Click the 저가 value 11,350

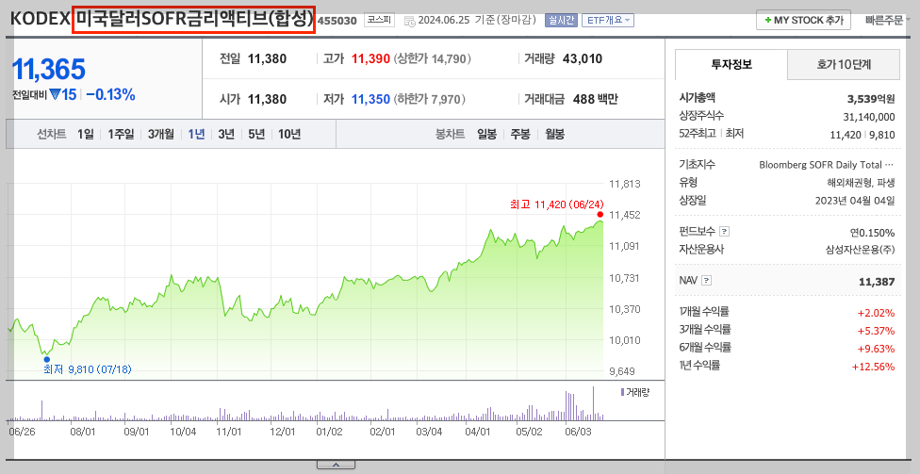click(370, 99)
